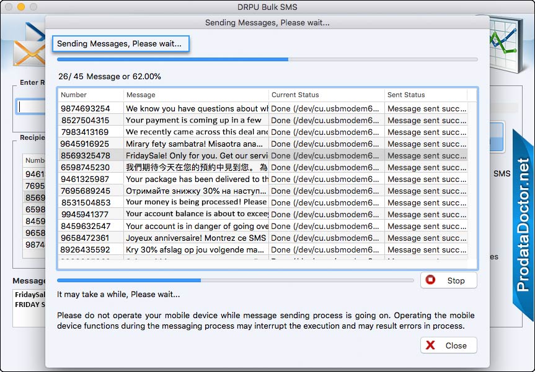535x372 pixels.
Task: Select the row for number 9874693254
Action: click(263, 109)
